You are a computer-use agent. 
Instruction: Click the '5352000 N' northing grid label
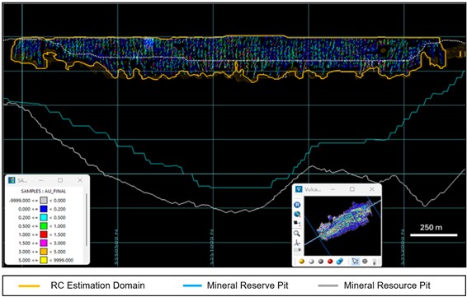pyautogui.click(x=403, y=247)
